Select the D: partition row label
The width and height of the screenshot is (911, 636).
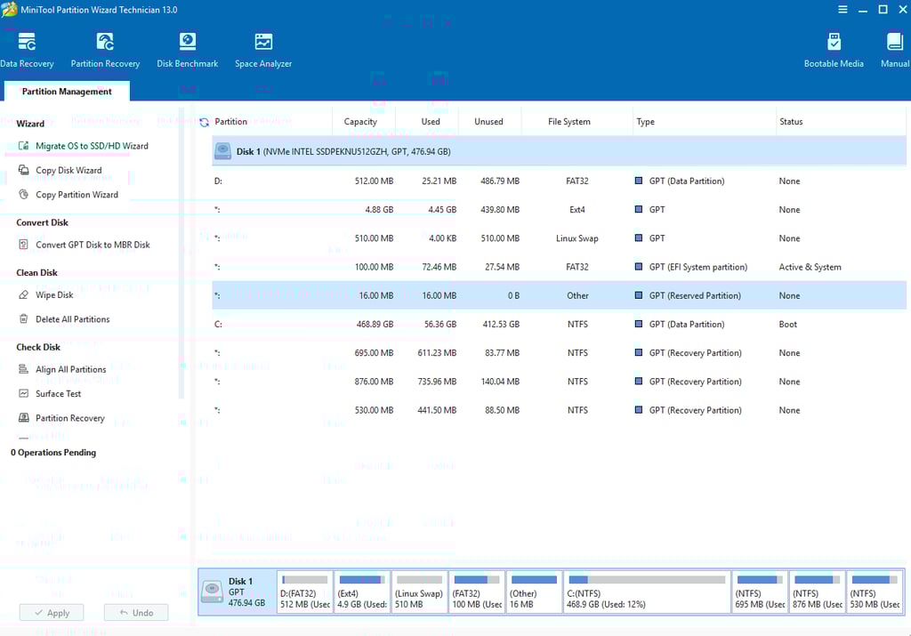(219, 181)
